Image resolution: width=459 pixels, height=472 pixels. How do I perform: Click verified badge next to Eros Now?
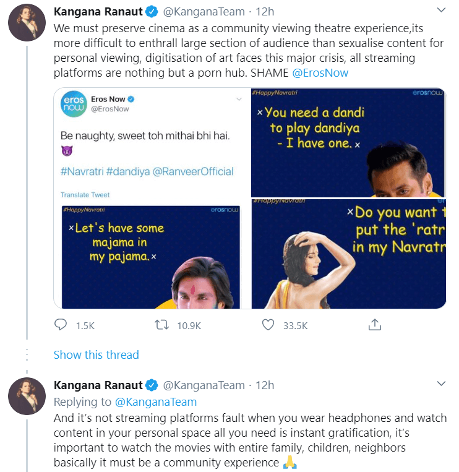[131, 99]
